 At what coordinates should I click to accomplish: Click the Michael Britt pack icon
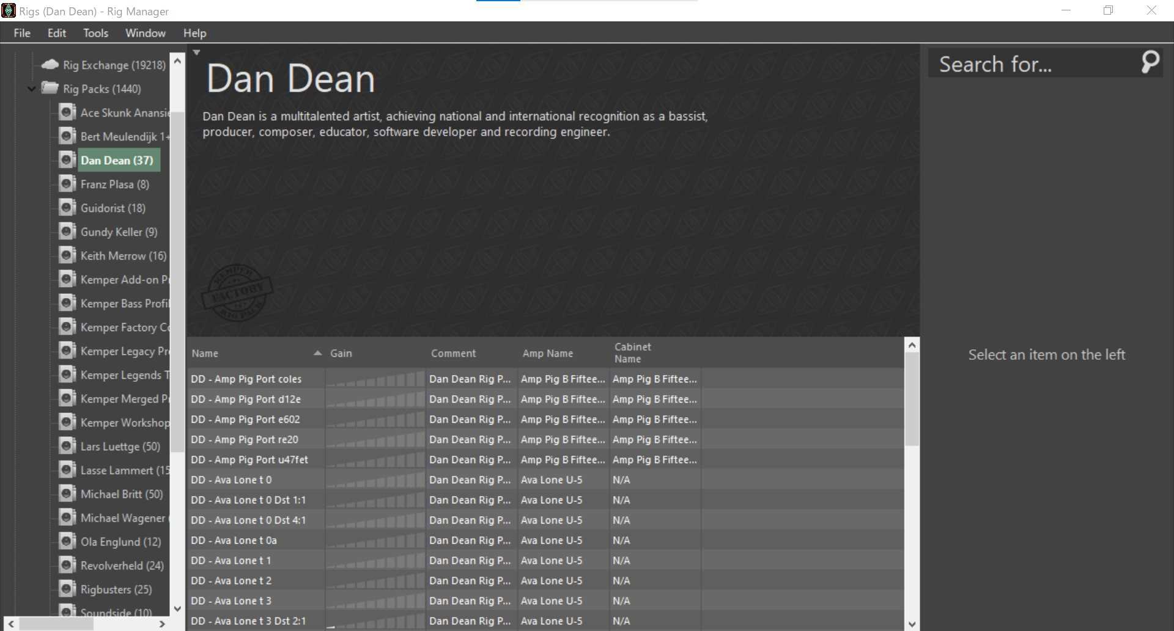67,493
